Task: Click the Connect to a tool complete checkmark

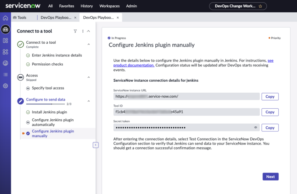Action: [x=21, y=44]
